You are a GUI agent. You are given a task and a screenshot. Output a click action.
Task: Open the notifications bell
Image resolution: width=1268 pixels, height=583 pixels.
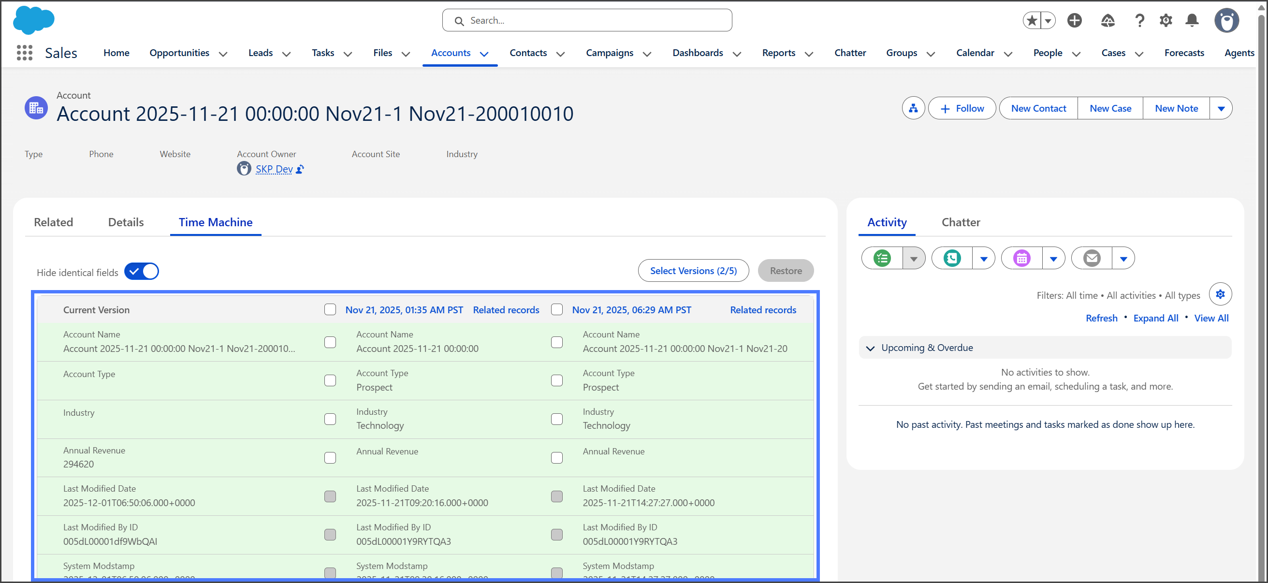pyautogui.click(x=1192, y=21)
